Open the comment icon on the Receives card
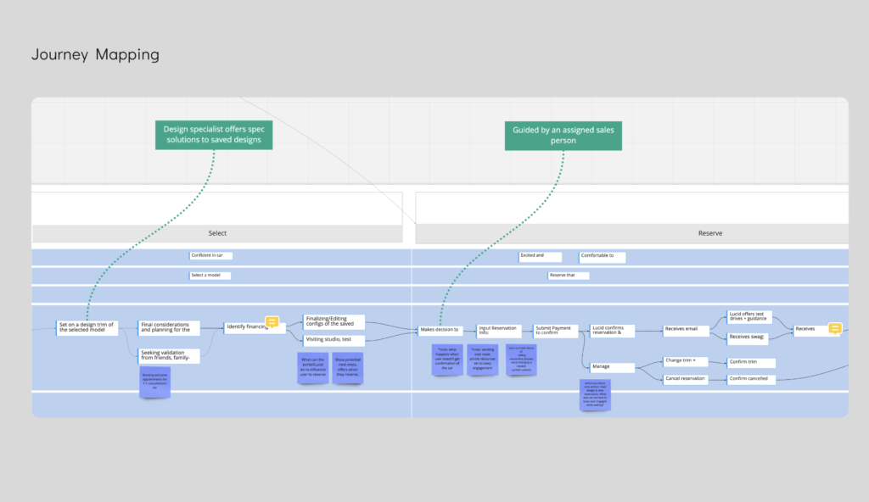 coord(834,328)
